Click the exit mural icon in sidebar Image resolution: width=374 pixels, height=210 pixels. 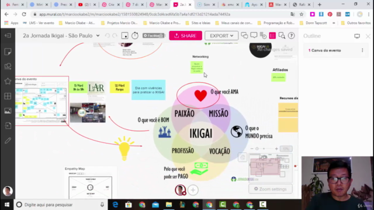click(x=8, y=36)
